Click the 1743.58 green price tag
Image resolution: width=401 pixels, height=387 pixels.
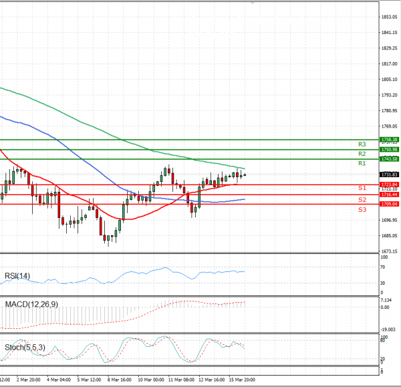coord(389,159)
